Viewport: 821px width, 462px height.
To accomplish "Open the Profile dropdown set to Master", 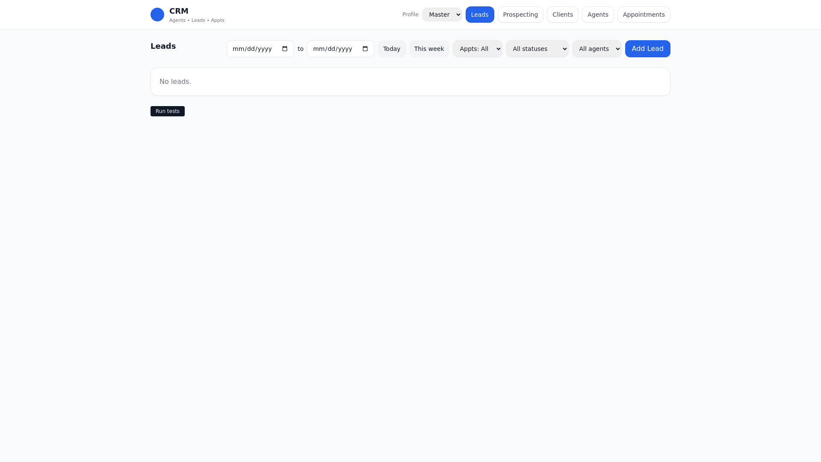I will 442,15.
